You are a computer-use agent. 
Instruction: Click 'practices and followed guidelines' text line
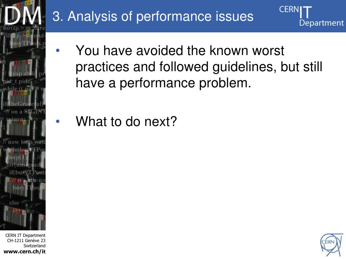pos(199,67)
